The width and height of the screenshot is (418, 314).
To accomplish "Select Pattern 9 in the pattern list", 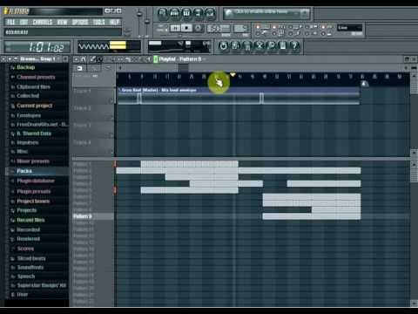I will tap(93, 216).
